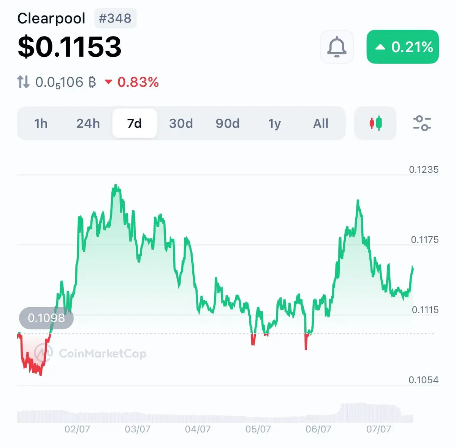Tap the price alert bell icon
Screen dimensions: 456x448
tap(337, 47)
